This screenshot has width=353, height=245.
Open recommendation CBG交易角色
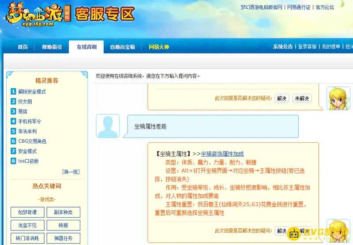[32, 141]
